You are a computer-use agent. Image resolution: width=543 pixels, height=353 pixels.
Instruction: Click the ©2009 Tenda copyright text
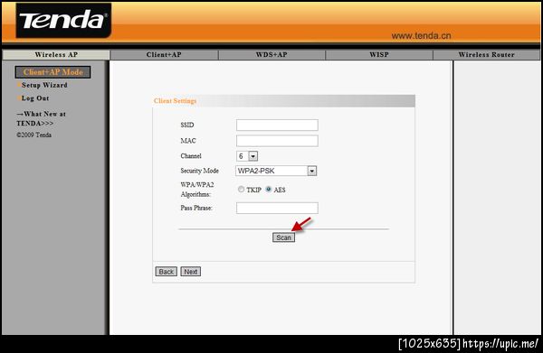point(34,135)
